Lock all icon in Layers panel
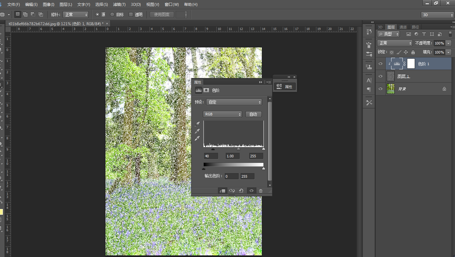 tap(413, 52)
